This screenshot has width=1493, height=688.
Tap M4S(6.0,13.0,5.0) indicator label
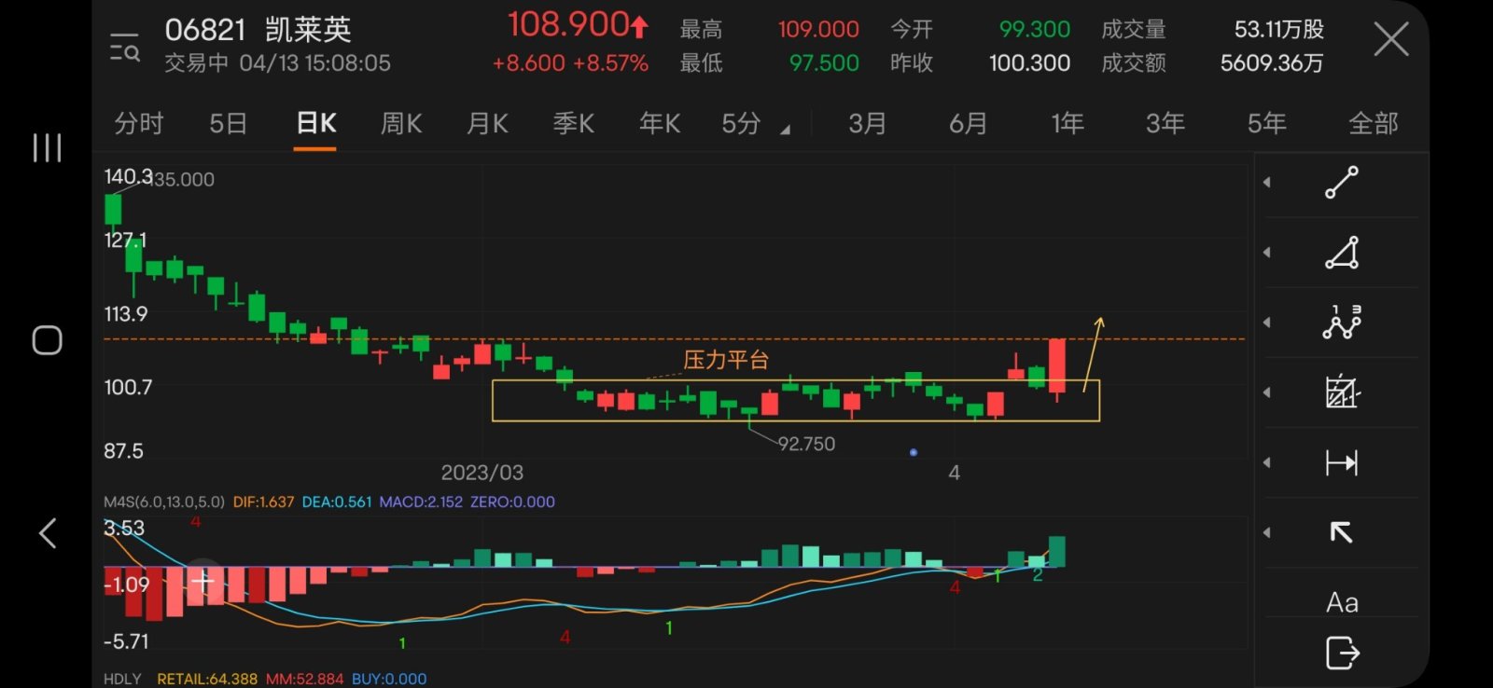tap(164, 502)
